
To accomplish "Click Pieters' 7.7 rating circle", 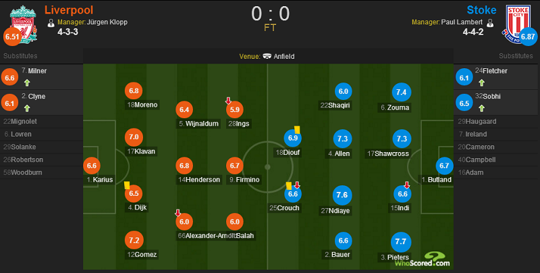I will 402,241.
